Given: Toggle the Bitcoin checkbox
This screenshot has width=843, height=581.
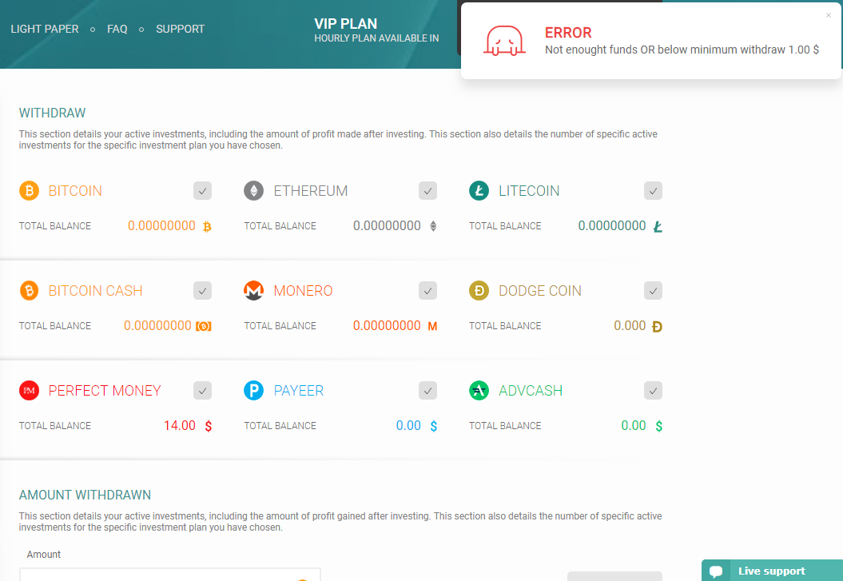Looking at the screenshot, I should (203, 191).
